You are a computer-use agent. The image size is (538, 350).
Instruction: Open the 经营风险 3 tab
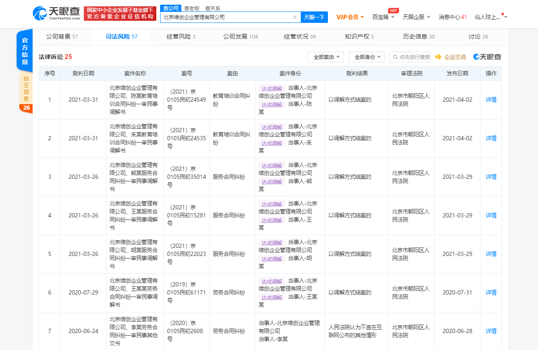181,36
